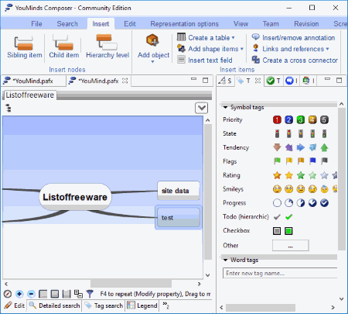Viewport: 348px width, 314px height.
Task: Click the zoom in plus icon
Action: 19,294
